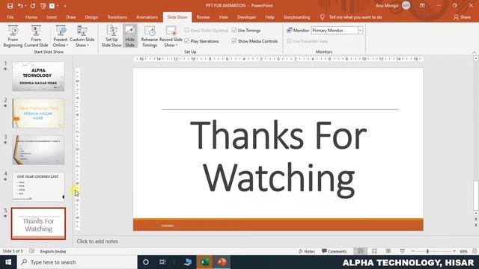Open the Storyboarding tab

point(296,17)
